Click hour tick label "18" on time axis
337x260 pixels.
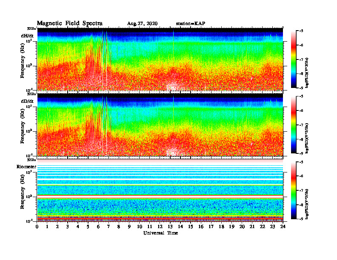tap(221, 226)
